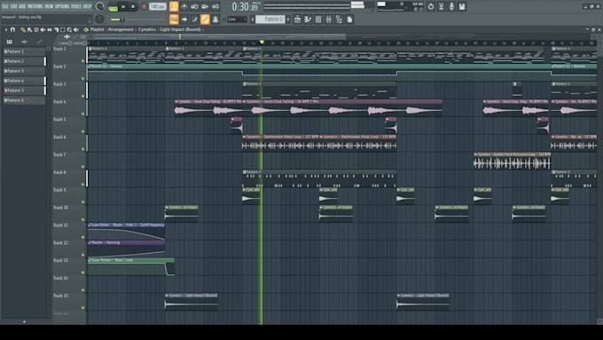603x340 pixels.
Task: Open the Pattern 5 selector dropdown
Action: point(270,20)
